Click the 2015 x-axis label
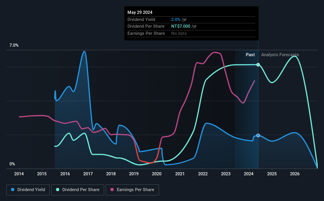The width and height of the screenshot is (324, 201). click(42, 174)
